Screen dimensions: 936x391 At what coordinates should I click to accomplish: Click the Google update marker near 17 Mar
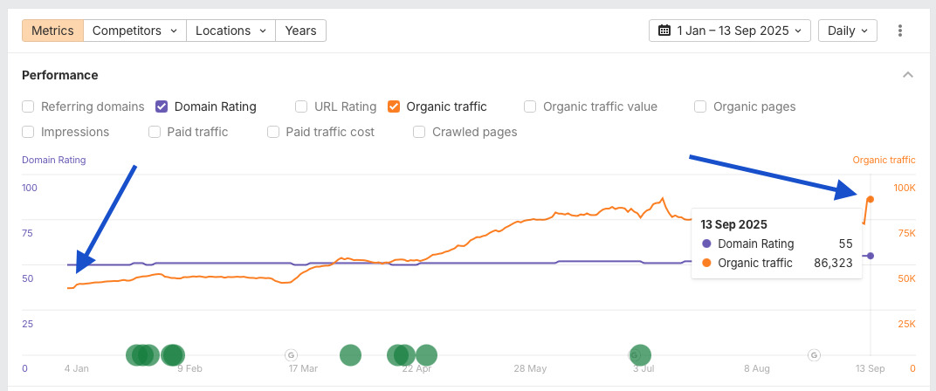(x=291, y=355)
